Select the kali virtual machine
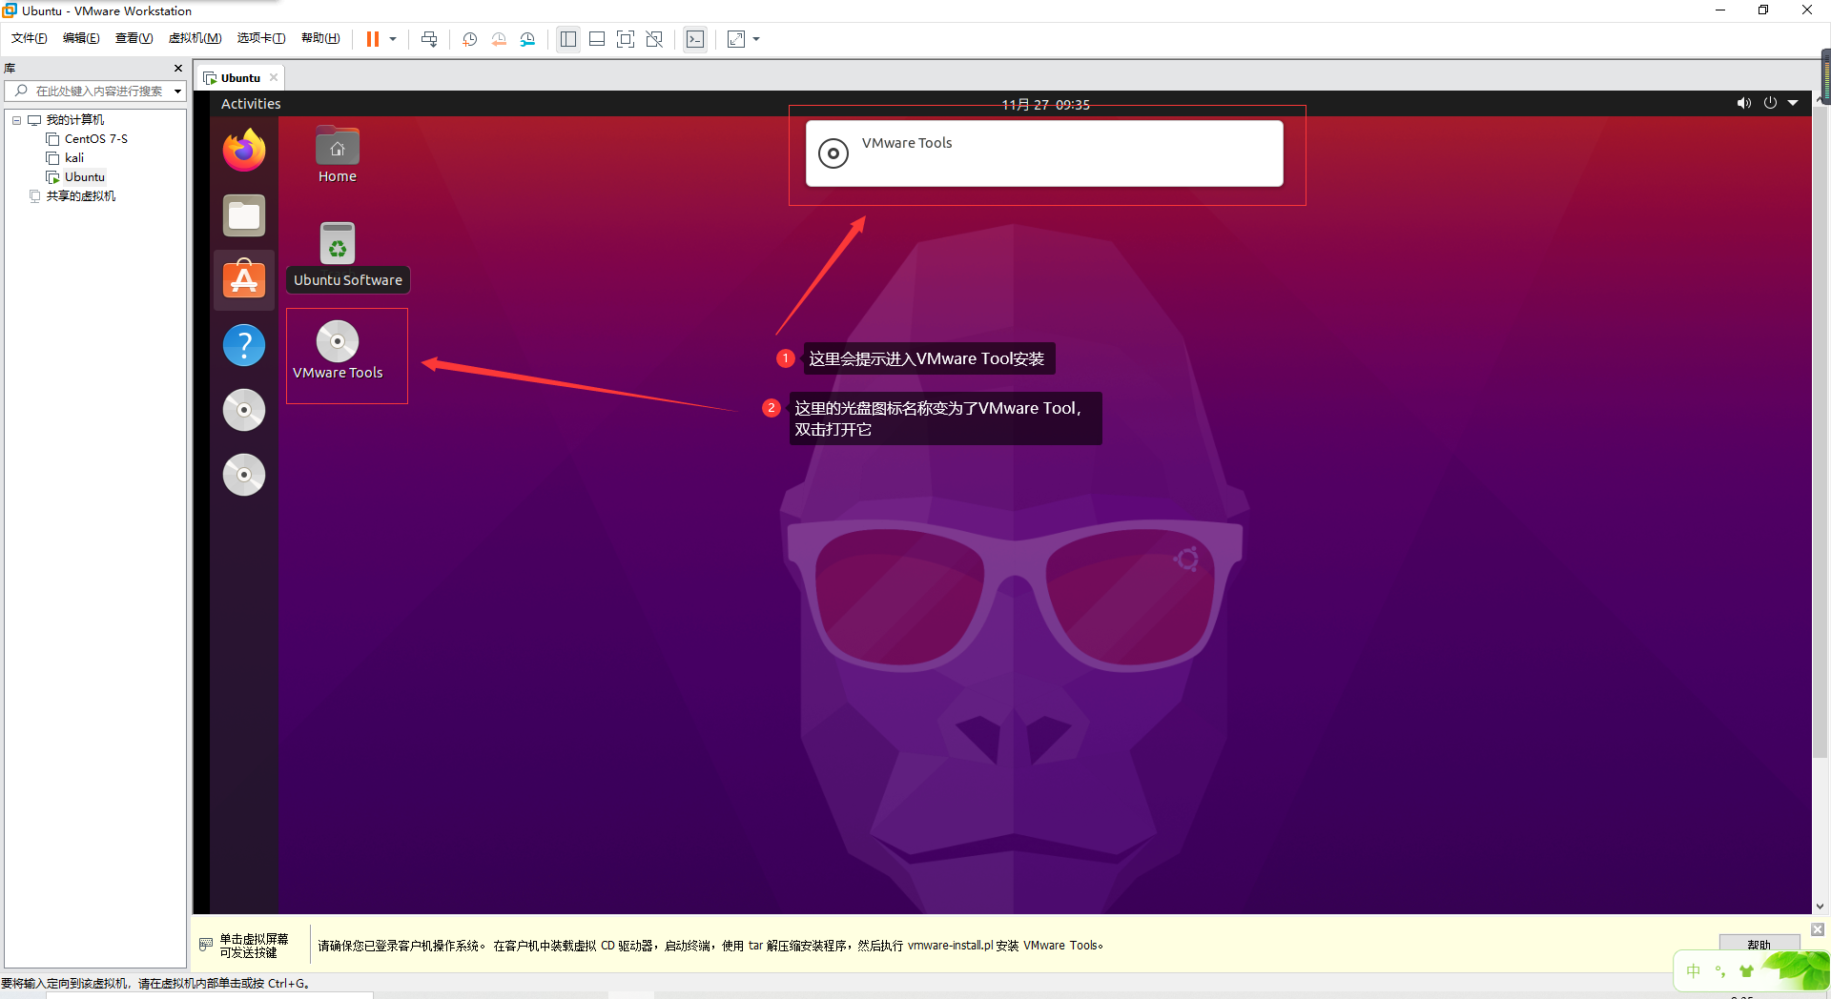Viewport: 1831px width, 999px height. [x=73, y=157]
